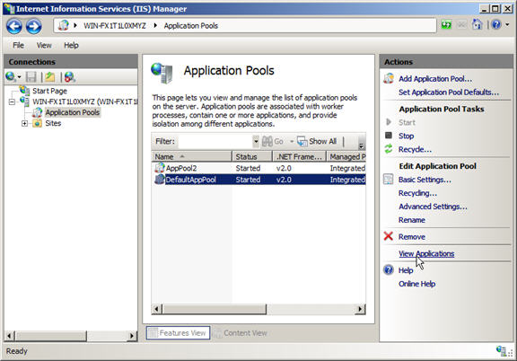Viewport: 517px width, 361px height.
Task: Click the View Applications link
Action: coord(426,253)
